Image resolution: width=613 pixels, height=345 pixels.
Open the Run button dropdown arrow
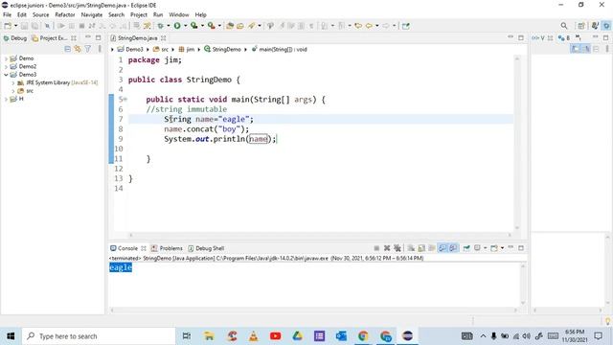click(185, 26)
